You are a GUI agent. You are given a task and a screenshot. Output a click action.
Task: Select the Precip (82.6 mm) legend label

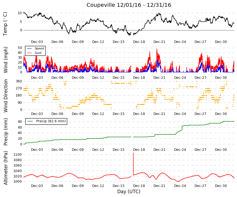51,121
